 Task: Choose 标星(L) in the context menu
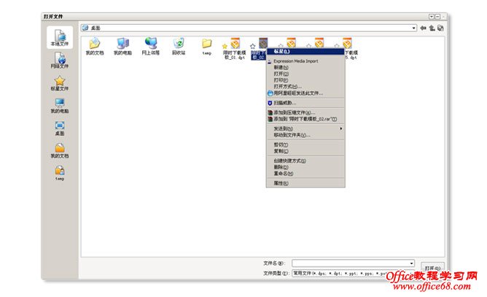(x=305, y=52)
